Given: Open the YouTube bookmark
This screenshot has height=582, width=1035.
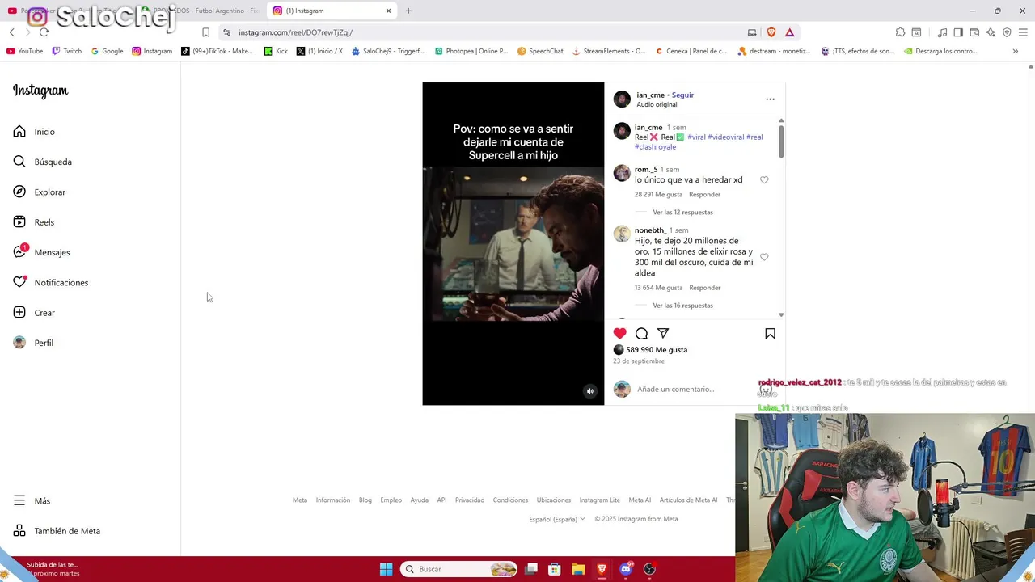Looking at the screenshot, I should coord(24,51).
